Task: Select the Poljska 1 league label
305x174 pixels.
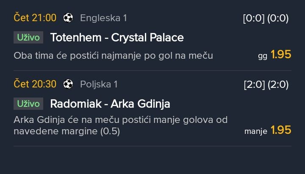Action: pos(99,84)
